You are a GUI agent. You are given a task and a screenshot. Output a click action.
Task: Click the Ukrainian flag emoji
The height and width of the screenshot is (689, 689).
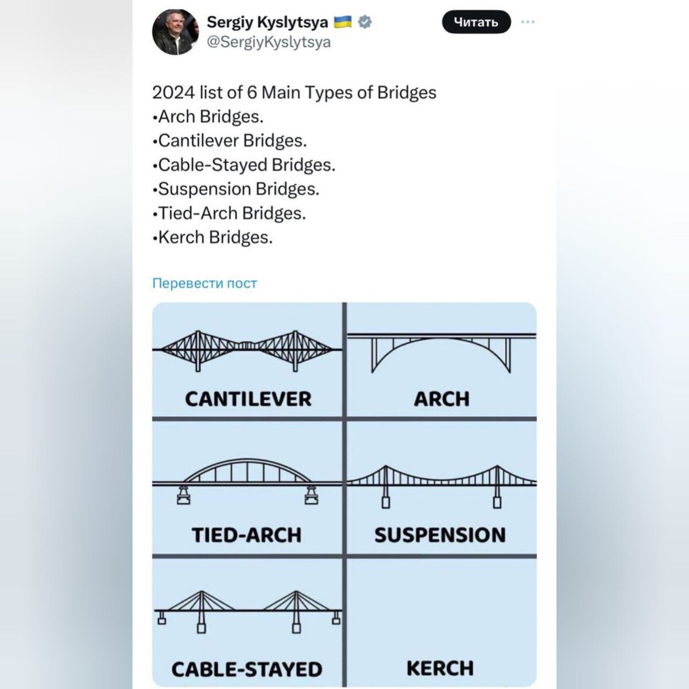[x=343, y=22]
